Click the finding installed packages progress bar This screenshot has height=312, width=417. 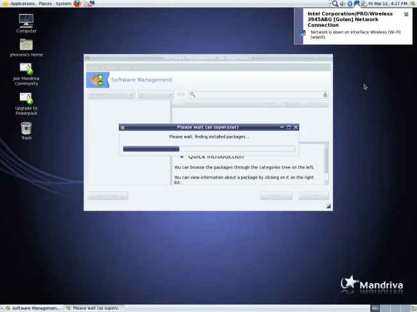(208, 149)
